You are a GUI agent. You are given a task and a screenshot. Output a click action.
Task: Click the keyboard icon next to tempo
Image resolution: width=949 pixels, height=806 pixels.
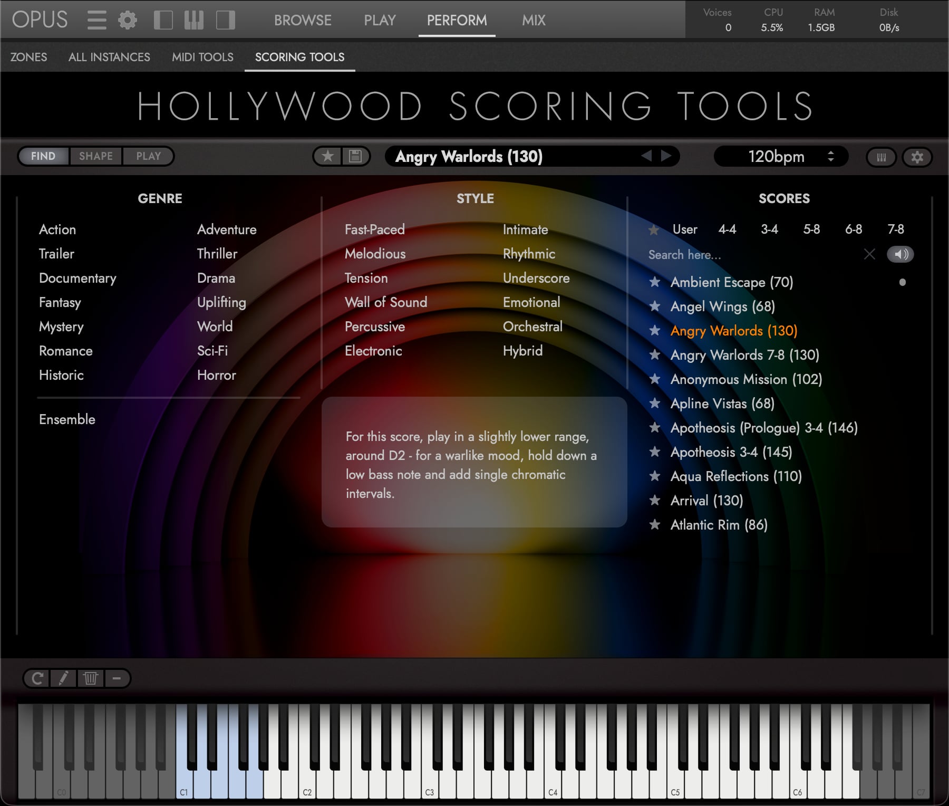[x=881, y=157]
